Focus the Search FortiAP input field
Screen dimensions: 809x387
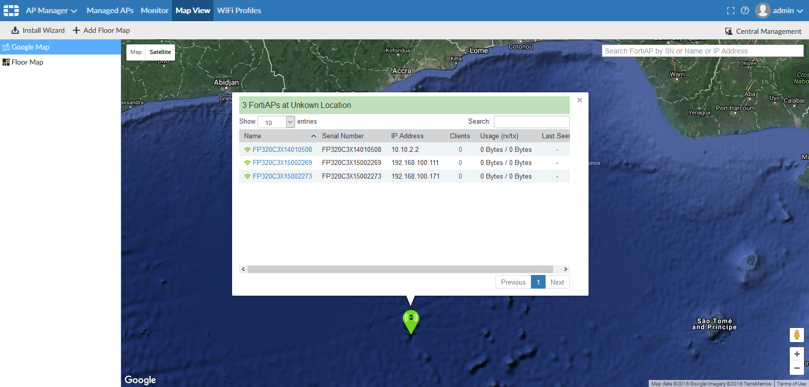tap(702, 51)
